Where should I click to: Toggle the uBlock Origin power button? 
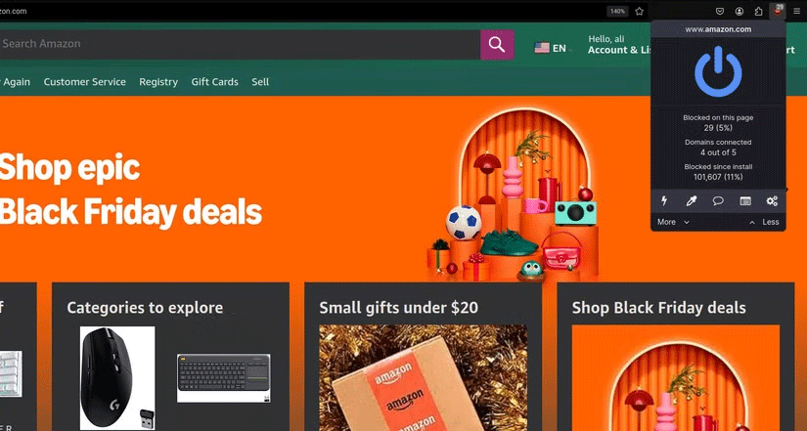click(x=718, y=71)
